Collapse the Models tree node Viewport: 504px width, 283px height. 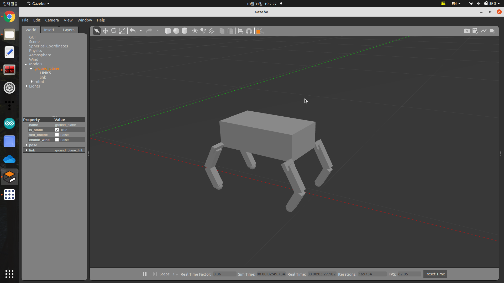coord(26,64)
